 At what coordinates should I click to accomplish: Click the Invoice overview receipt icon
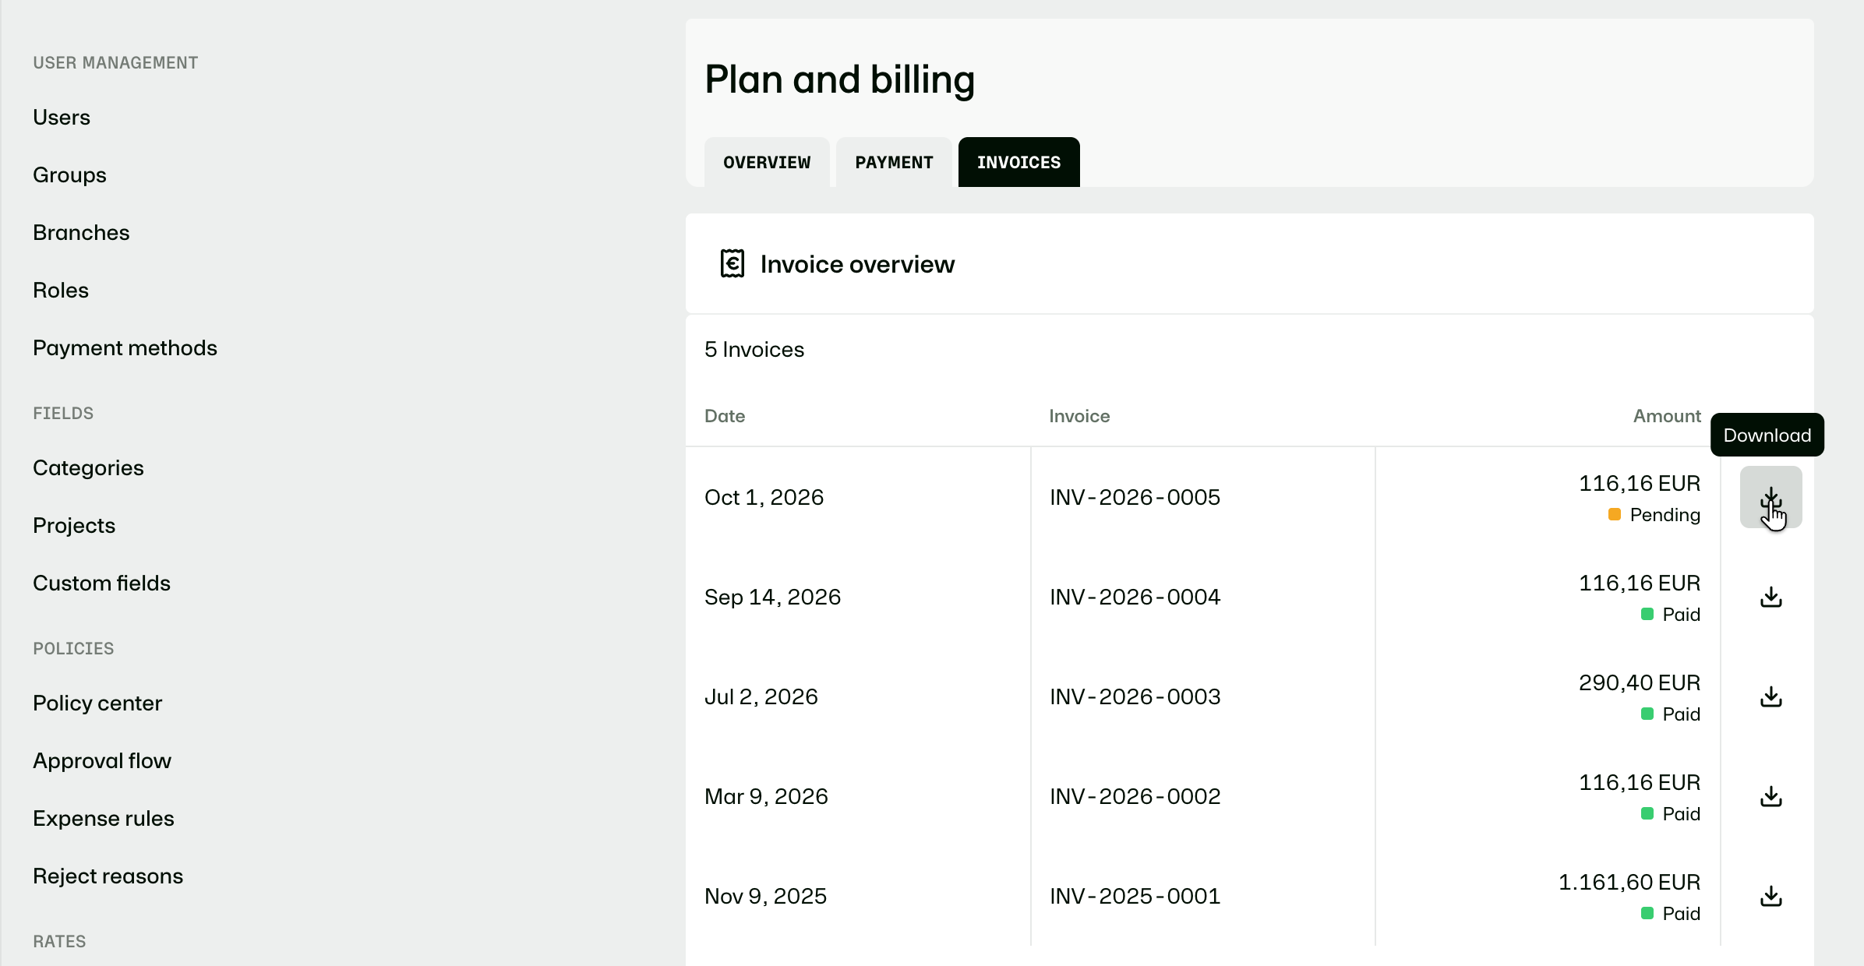pyautogui.click(x=732, y=263)
